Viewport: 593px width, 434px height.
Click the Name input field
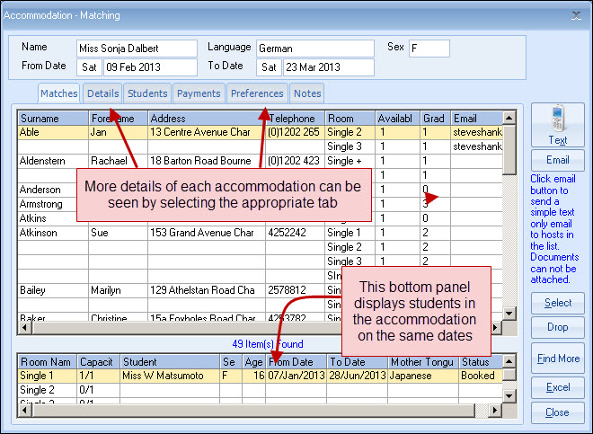(137, 48)
